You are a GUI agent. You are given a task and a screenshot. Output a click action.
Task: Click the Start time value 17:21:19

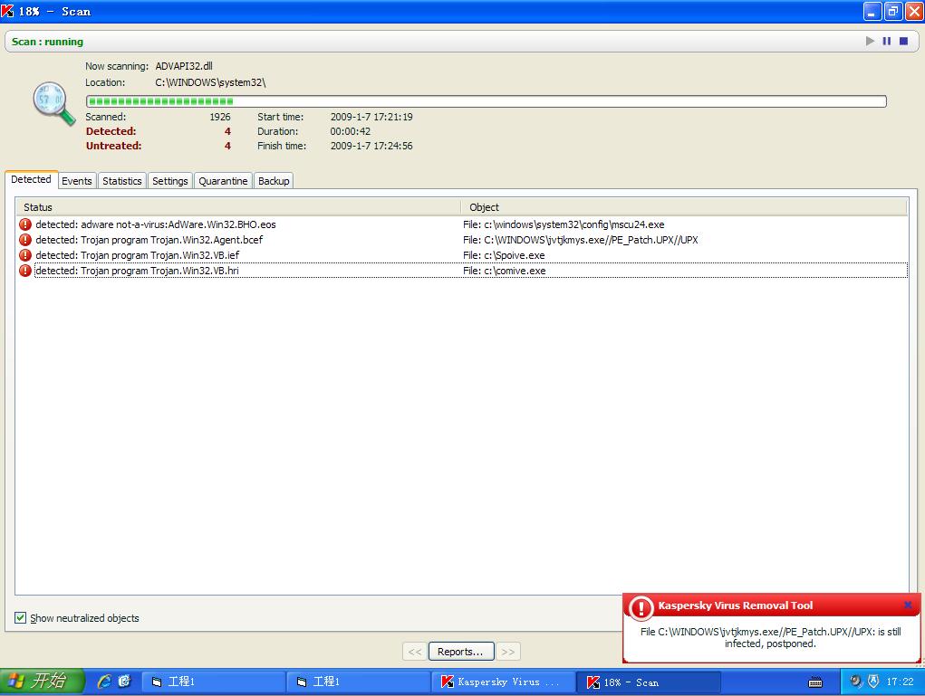371,117
